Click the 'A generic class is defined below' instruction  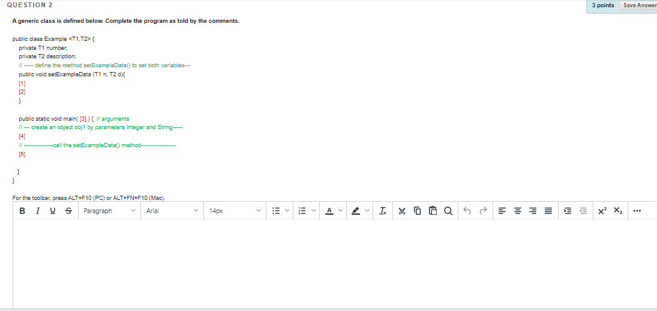click(126, 21)
